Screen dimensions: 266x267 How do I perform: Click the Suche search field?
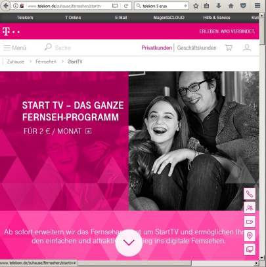pos(58,48)
